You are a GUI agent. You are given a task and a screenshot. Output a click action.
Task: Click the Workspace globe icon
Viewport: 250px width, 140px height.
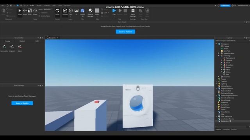[x=219, y=44]
